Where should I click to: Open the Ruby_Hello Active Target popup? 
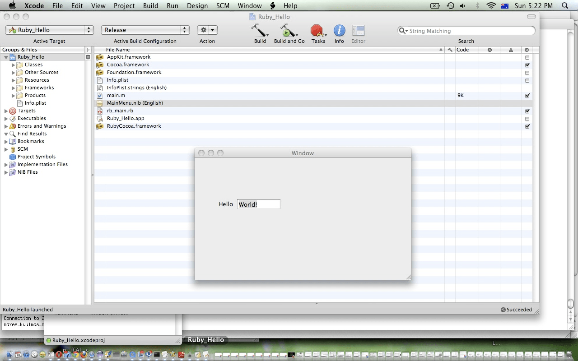point(49,30)
